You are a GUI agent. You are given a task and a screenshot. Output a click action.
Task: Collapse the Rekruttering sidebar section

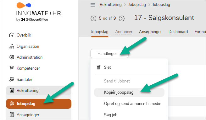pos(39,90)
